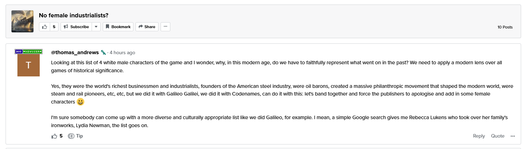View the thread's like count of 5
Viewport: 526px width, 149px height.
click(x=54, y=27)
